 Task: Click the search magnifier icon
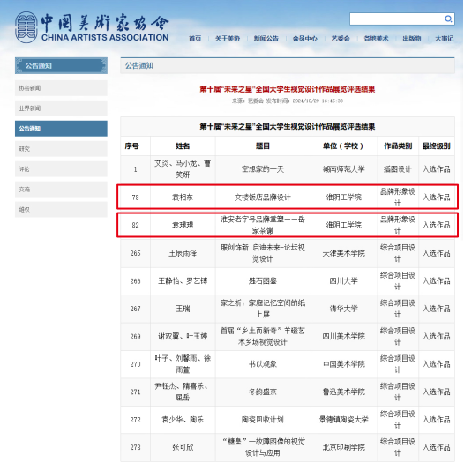tap(448, 19)
